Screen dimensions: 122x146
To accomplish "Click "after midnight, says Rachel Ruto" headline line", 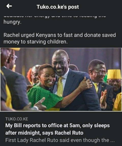I will [x=44, y=133].
